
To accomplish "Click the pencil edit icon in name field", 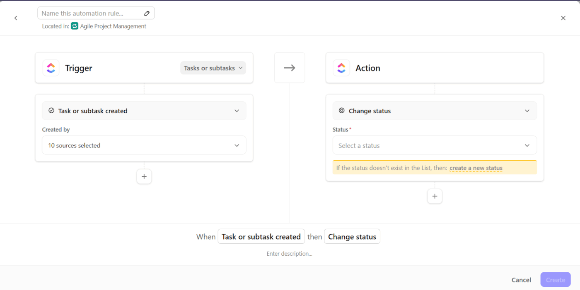I will tap(147, 13).
